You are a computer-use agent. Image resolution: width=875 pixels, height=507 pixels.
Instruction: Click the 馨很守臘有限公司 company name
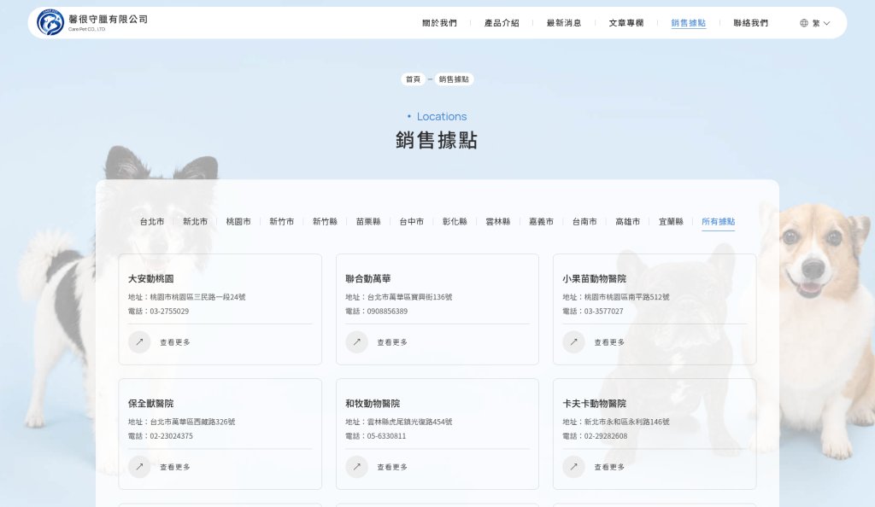pyautogui.click(x=108, y=19)
